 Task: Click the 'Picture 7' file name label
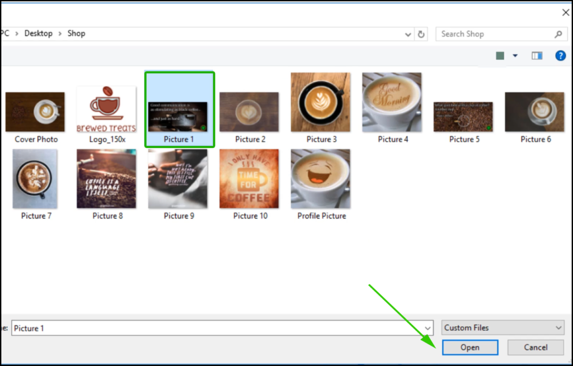coord(36,216)
